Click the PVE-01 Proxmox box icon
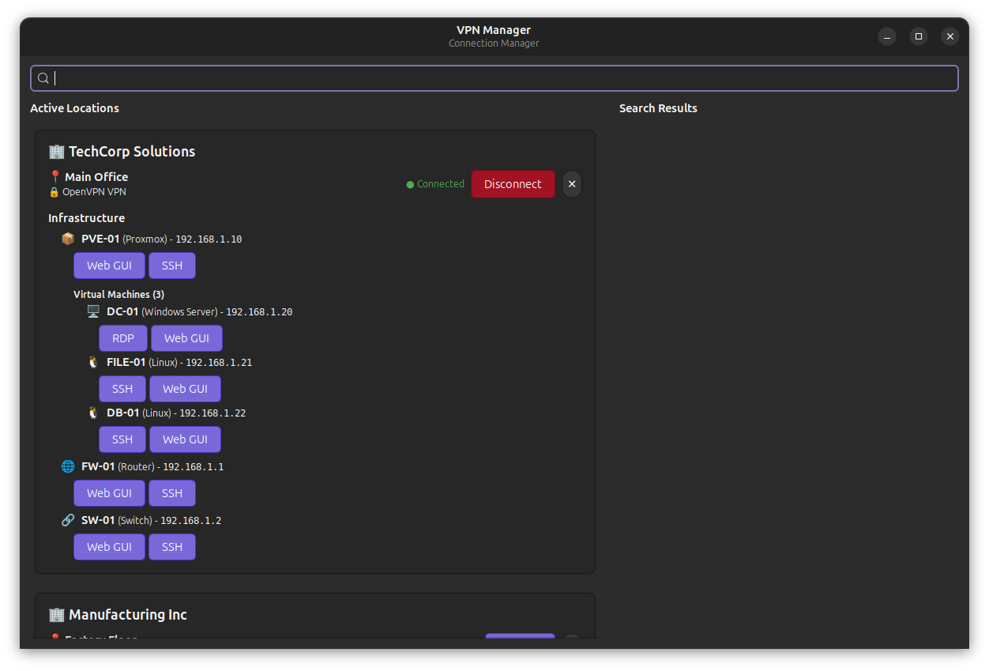Screen dimensions: 989x671 [68, 239]
